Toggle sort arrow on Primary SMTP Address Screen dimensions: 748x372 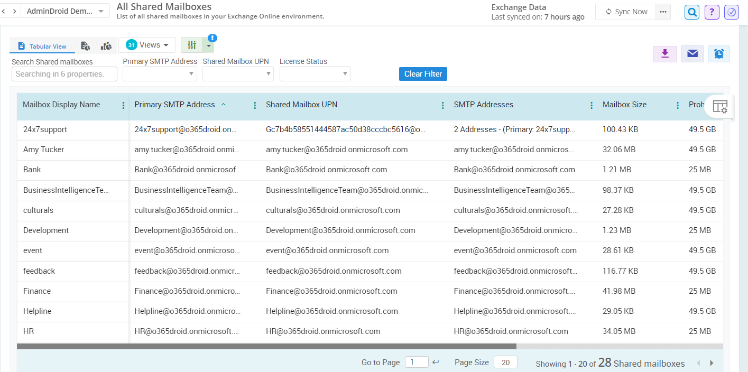(223, 105)
